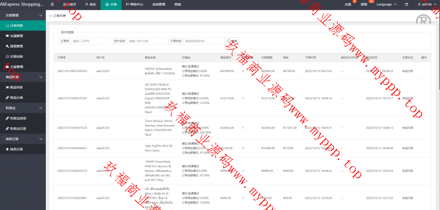The image size is (440, 210).
Task: Click the 订单号 input field
Action: pyautogui.click(x=90, y=41)
